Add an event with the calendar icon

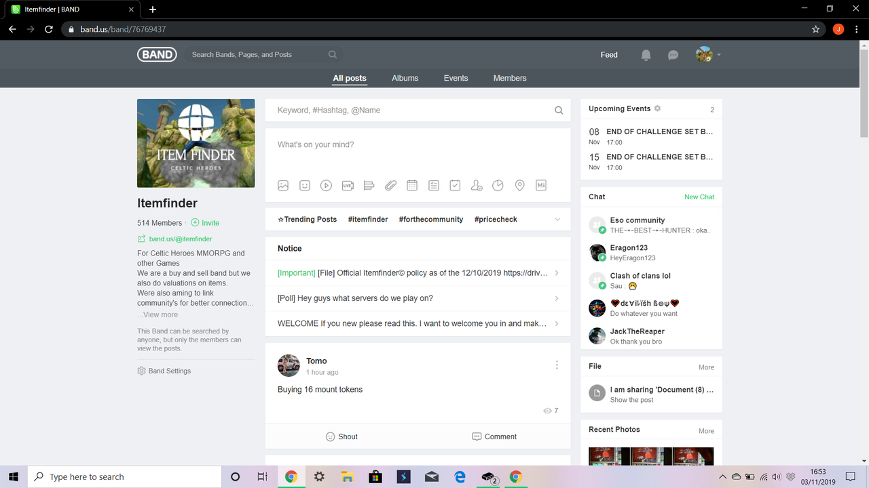pos(412,185)
